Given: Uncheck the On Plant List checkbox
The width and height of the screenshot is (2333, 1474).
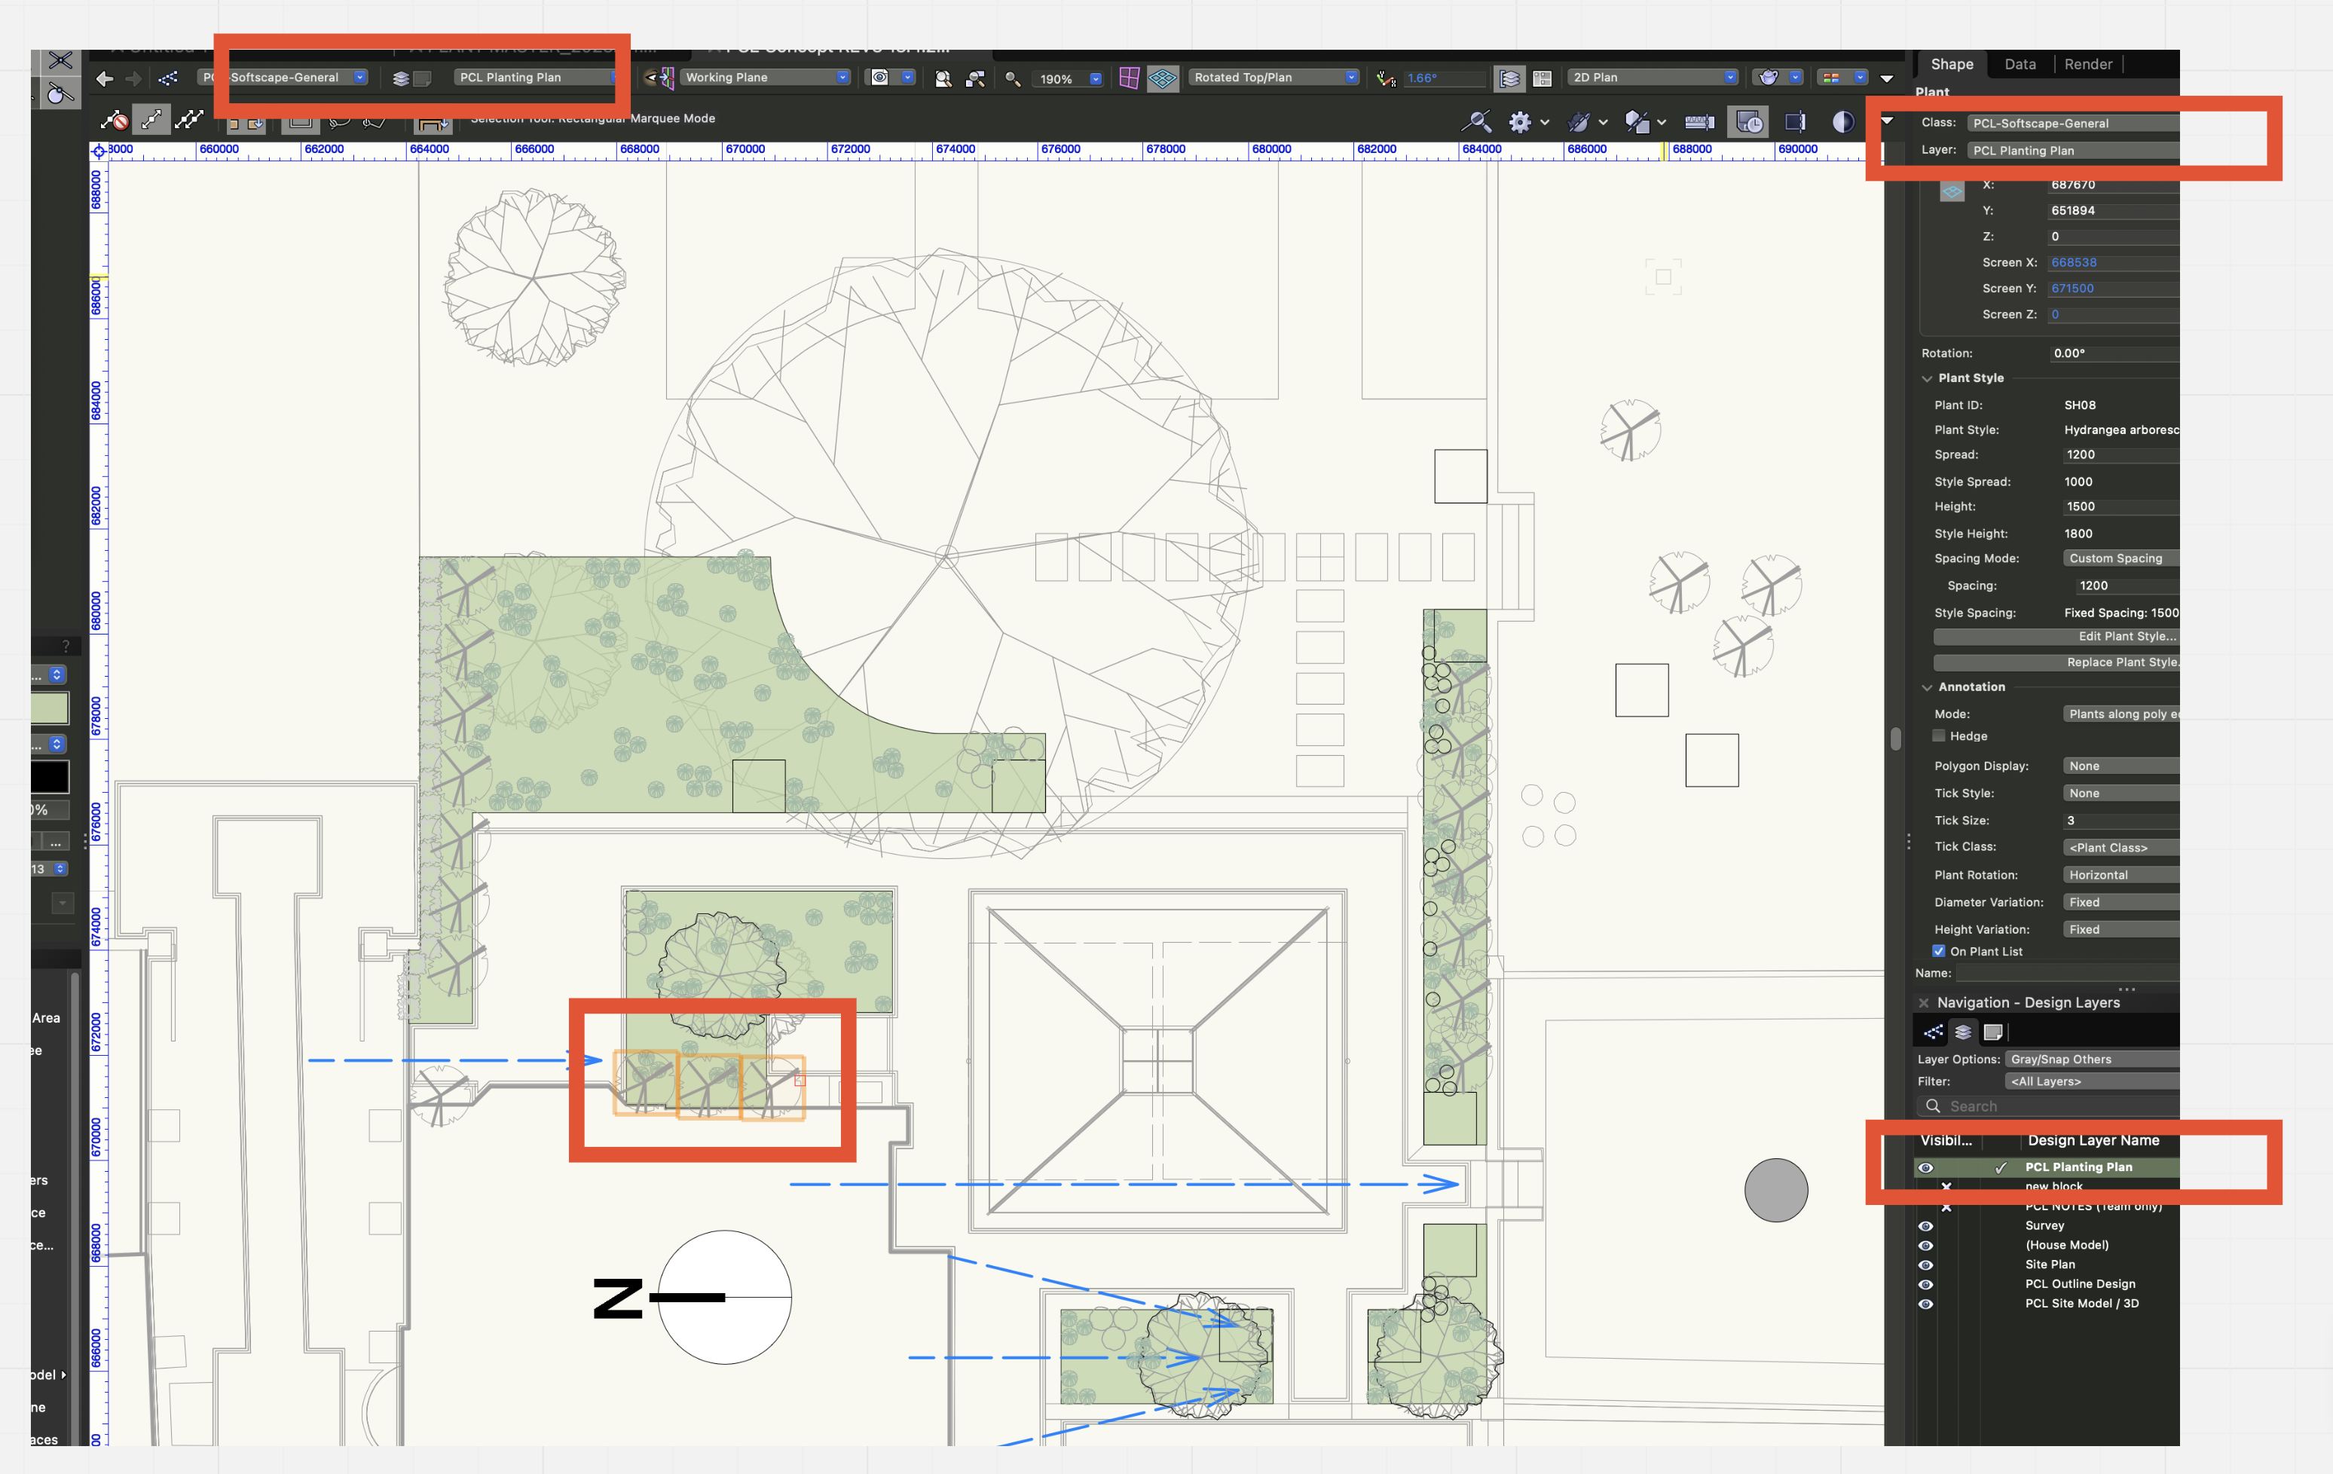Looking at the screenshot, I should tap(1940, 951).
